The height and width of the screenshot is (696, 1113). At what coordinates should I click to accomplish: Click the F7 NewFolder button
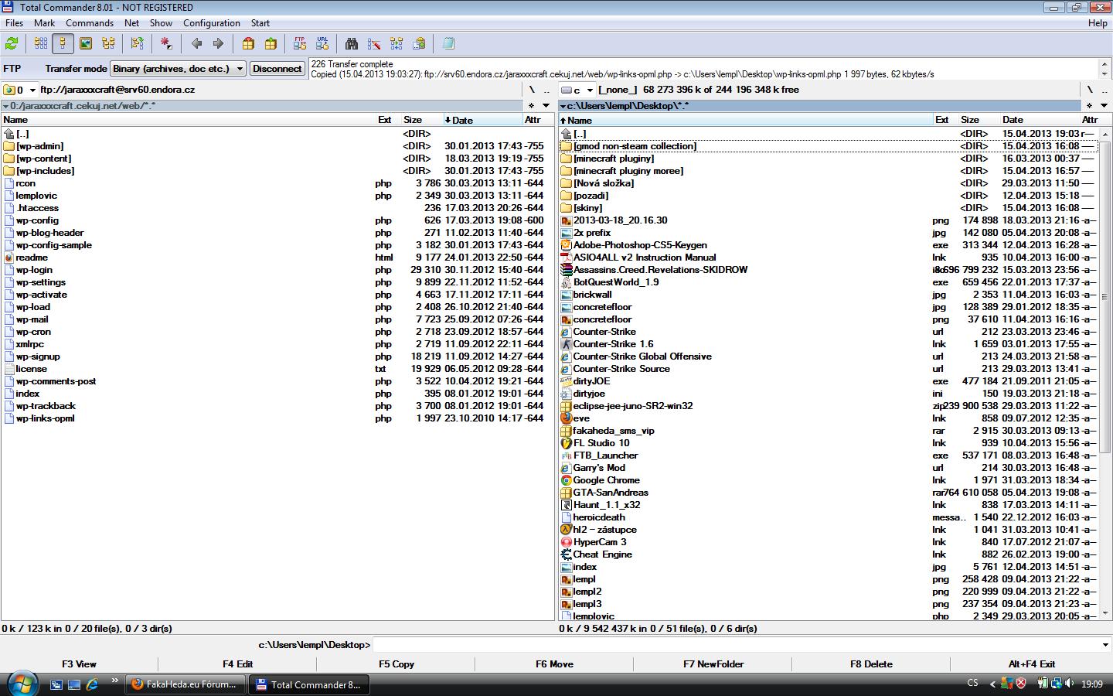pos(713,664)
